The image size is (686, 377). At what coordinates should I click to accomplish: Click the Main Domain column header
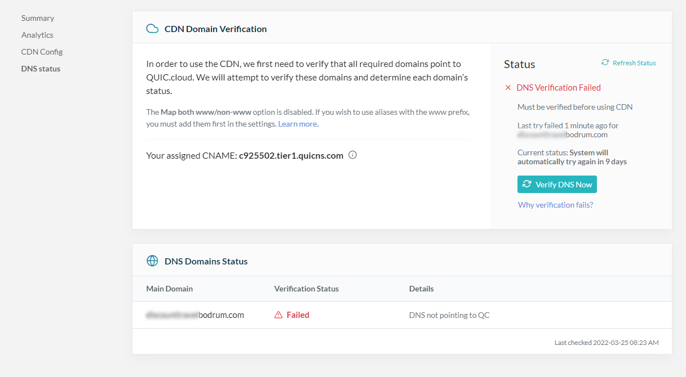point(169,289)
